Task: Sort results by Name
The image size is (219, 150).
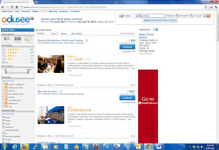Action: (x=64, y=34)
